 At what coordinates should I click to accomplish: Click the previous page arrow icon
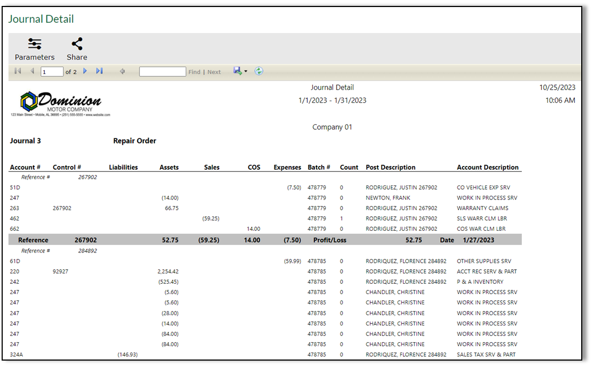(x=32, y=71)
